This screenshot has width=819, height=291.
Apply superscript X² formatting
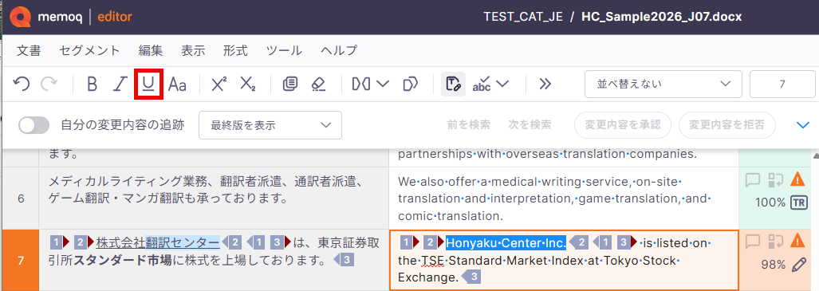coord(219,84)
